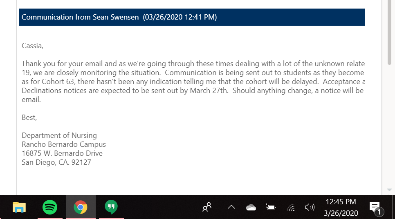The height and width of the screenshot is (219, 395).
Task: Open File Explorer from the taskbar
Action: point(19,207)
